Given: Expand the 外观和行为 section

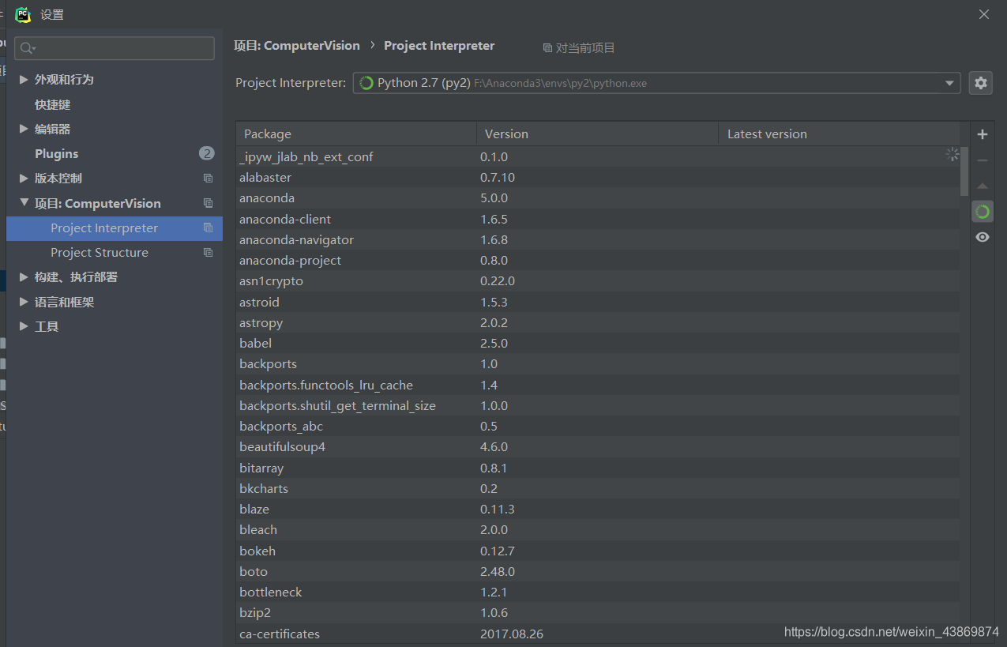Looking at the screenshot, I should (x=24, y=79).
